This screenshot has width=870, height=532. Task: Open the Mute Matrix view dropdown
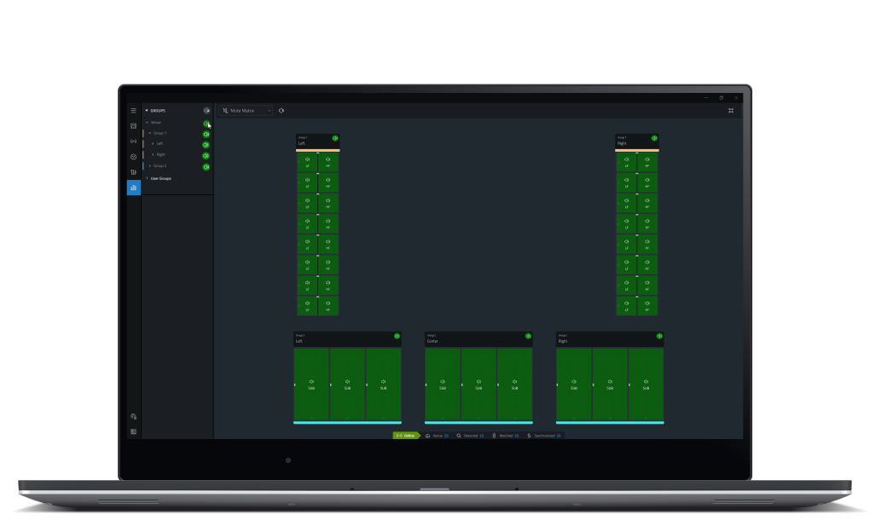(246, 110)
